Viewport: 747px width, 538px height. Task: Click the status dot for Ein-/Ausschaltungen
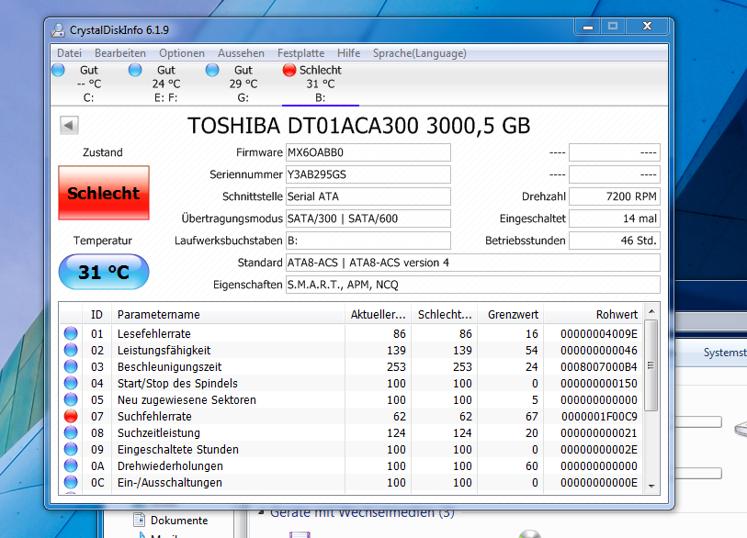tap(71, 482)
